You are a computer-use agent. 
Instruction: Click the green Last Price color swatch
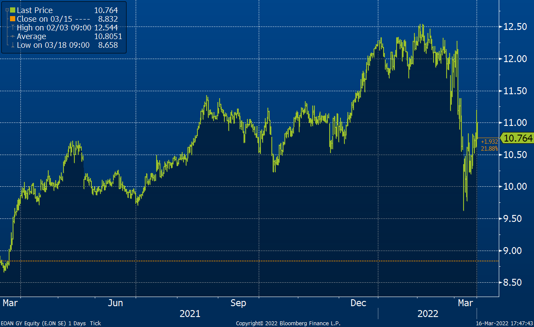12,10
